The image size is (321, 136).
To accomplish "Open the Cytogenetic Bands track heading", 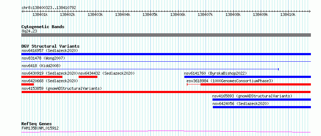I will [x=43, y=27].
